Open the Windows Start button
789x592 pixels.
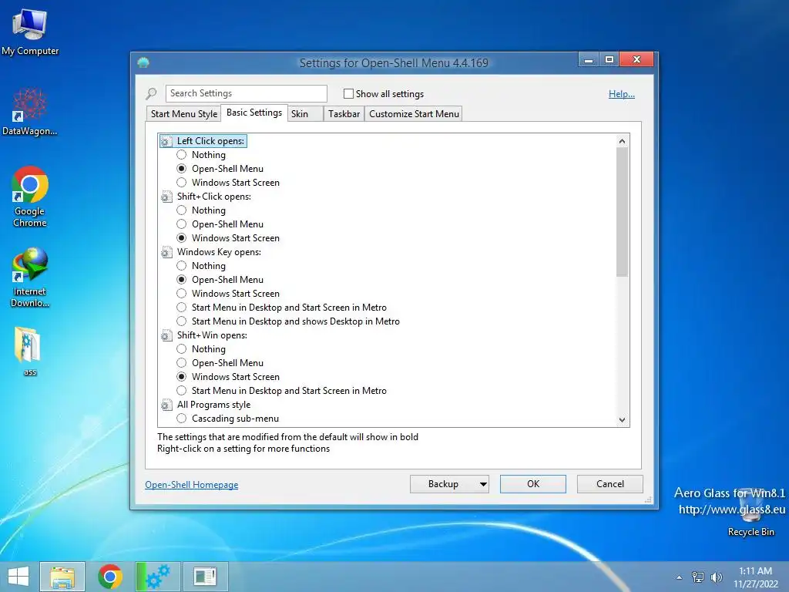[x=18, y=577]
